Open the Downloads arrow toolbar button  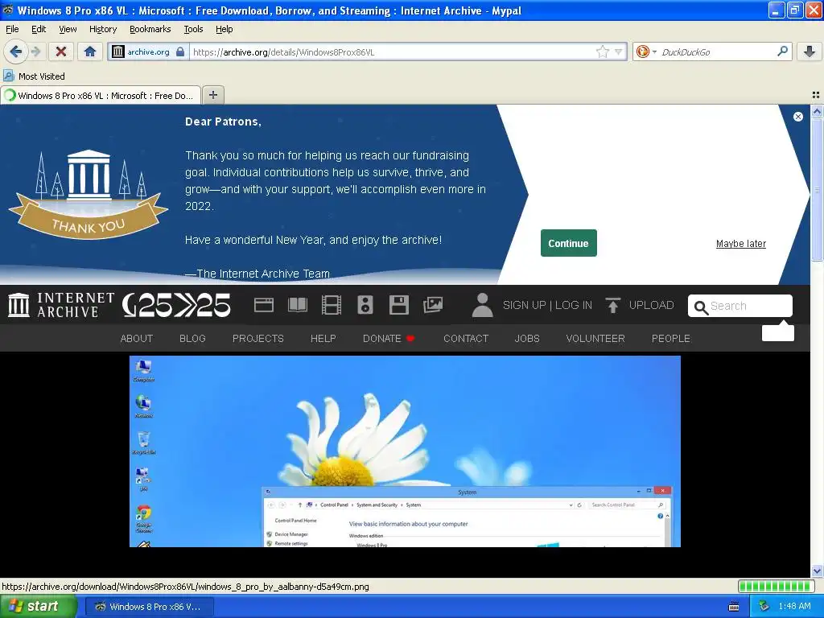810,51
